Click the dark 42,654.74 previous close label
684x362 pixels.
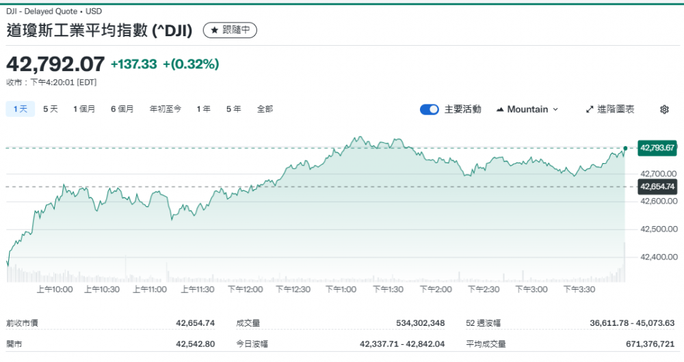657,186
